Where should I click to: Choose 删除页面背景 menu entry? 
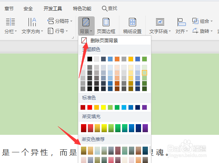point(115,40)
